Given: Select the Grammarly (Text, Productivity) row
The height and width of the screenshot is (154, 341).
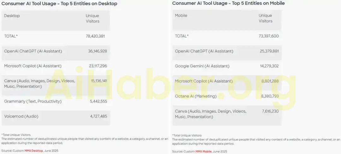Looking at the screenshot, I should tap(33, 101).
